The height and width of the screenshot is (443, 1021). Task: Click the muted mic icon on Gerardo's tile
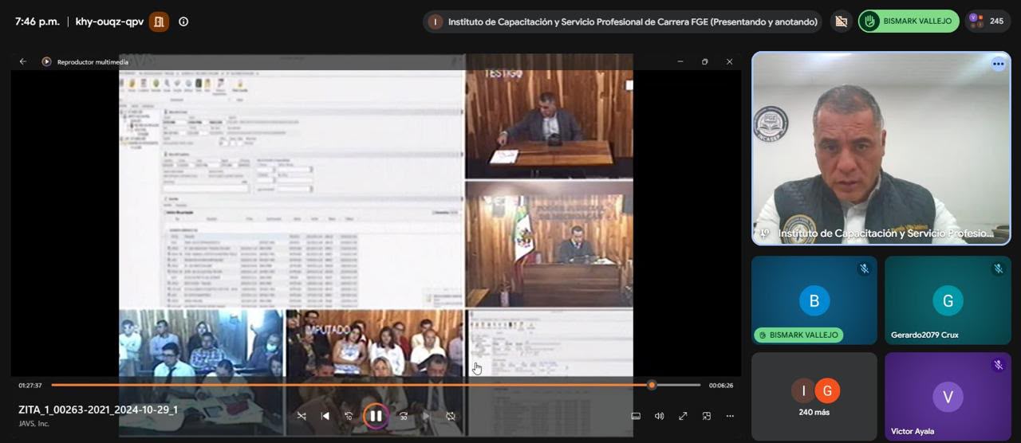pos(998,269)
